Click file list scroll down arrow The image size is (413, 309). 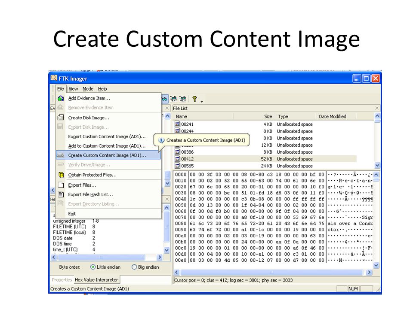tap(377, 165)
